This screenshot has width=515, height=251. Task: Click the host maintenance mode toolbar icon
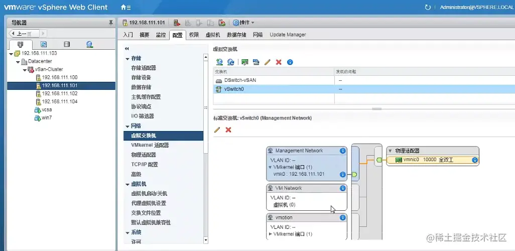click(177, 23)
